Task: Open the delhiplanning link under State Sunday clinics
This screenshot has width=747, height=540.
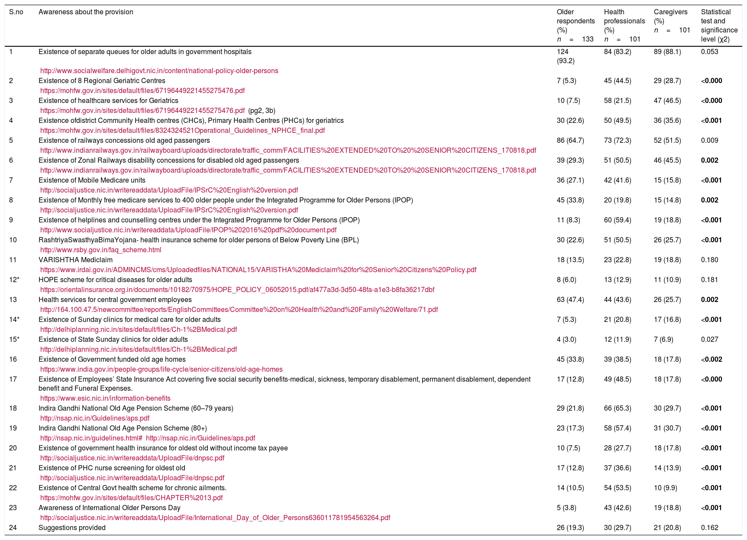Action: click(x=138, y=349)
